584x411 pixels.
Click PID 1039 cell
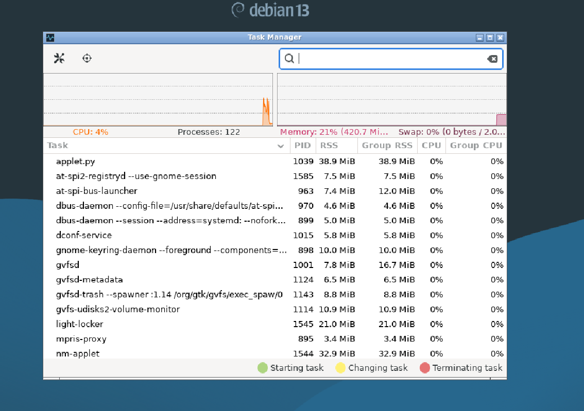pos(303,162)
